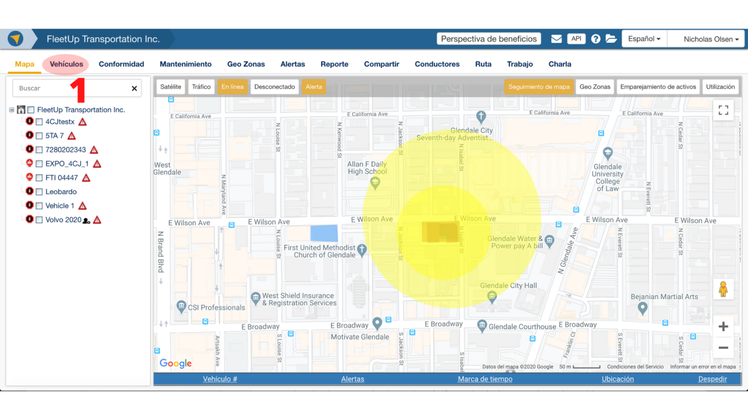Click the status icon before 4CJtestx

point(30,121)
